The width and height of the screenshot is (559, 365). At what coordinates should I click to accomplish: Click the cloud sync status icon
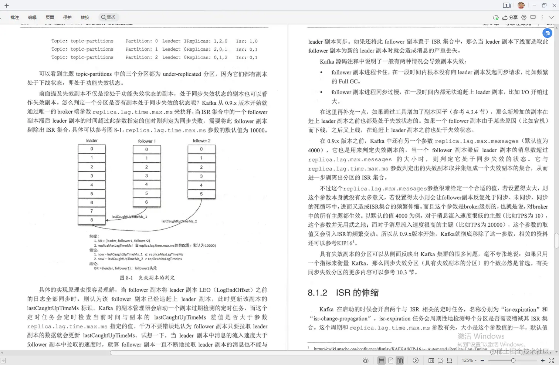click(496, 17)
